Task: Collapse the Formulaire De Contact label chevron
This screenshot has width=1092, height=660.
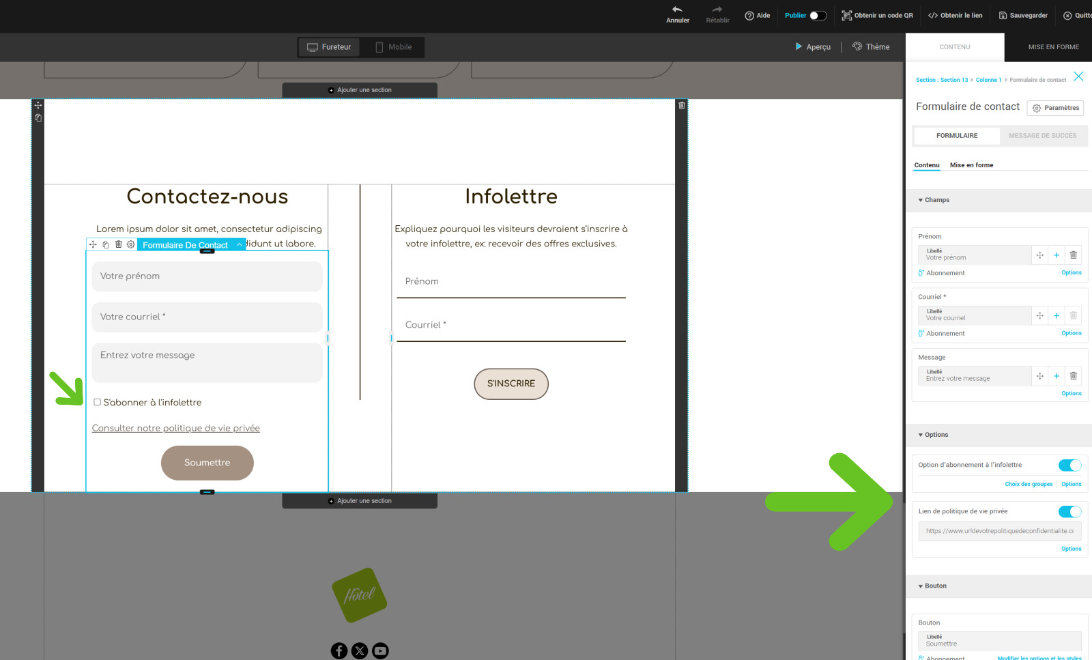Action: click(238, 244)
